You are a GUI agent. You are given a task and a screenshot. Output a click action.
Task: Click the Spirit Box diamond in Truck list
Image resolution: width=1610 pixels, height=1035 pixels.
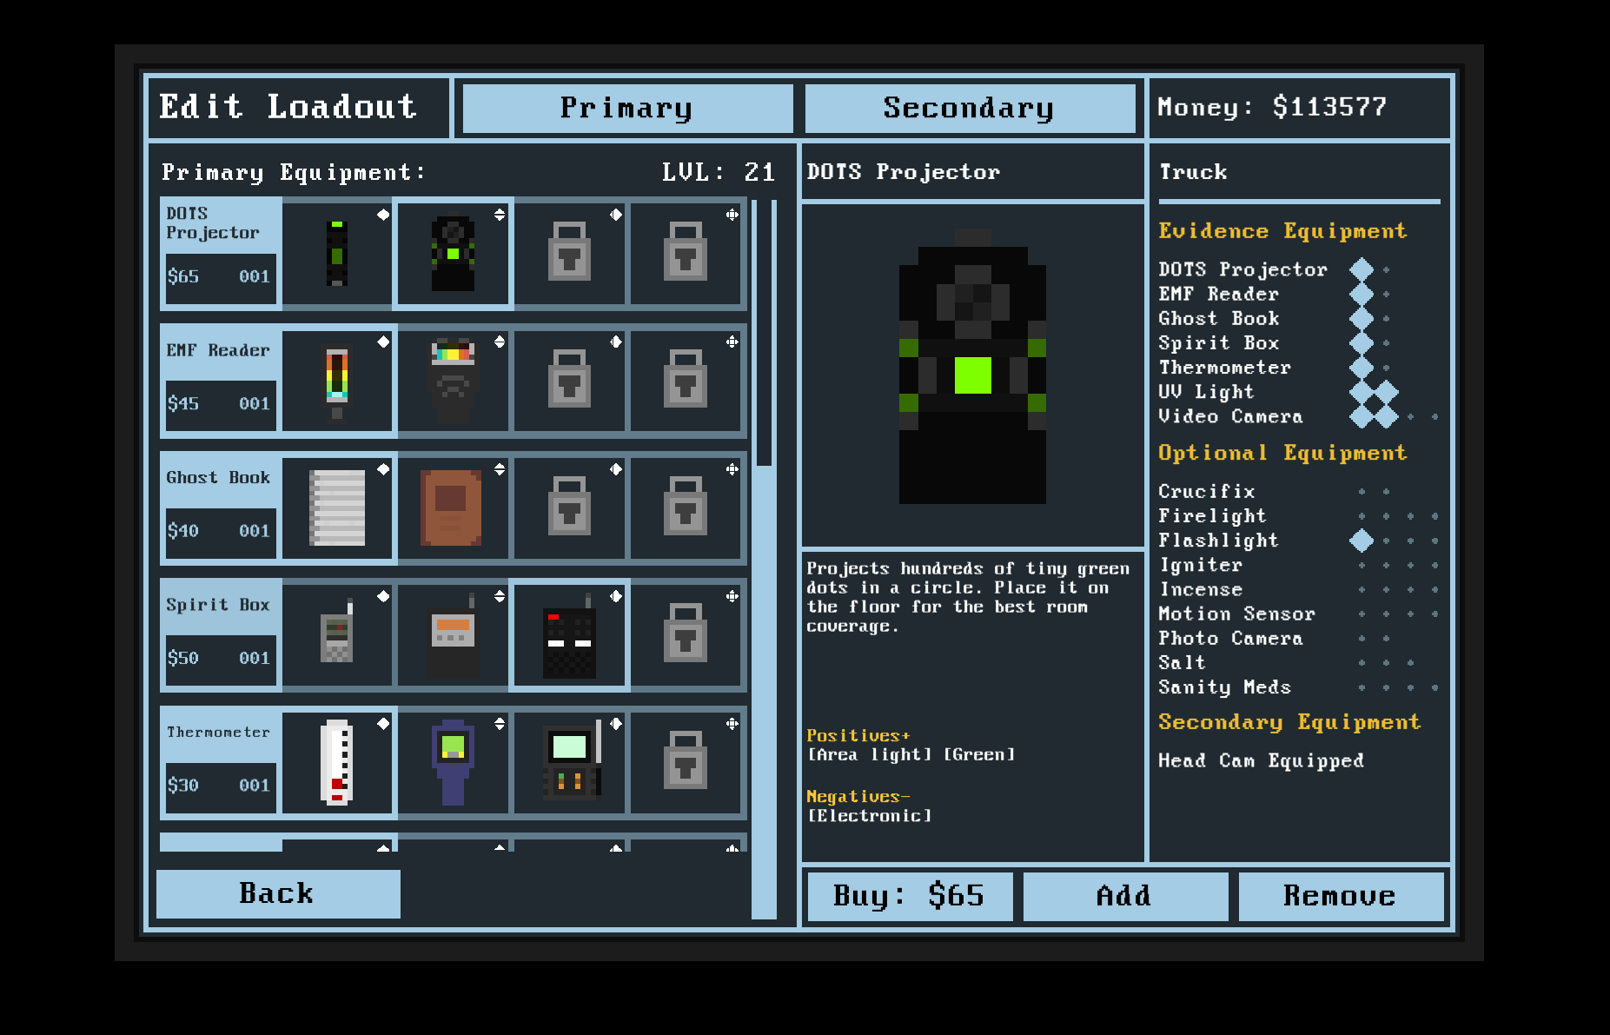[1362, 342]
